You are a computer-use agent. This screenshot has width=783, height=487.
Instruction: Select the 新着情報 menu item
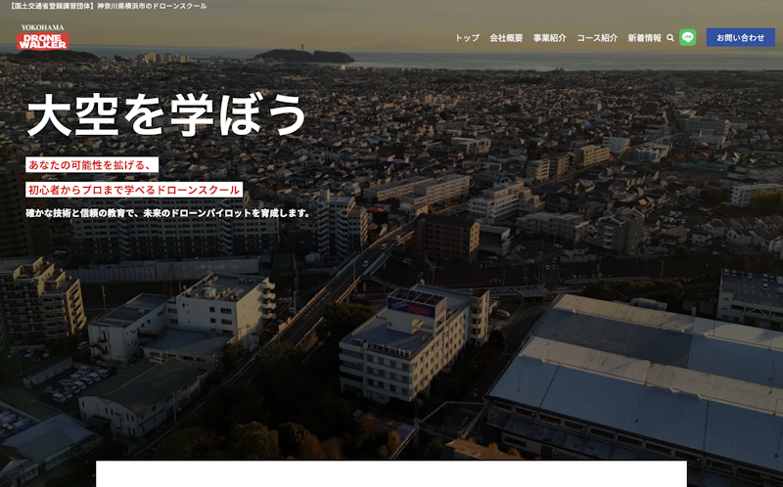644,38
